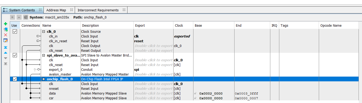This screenshot has width=362, height=103.
Task: Click export placeholder for avalon_master row
Action: tap(154, 74)
